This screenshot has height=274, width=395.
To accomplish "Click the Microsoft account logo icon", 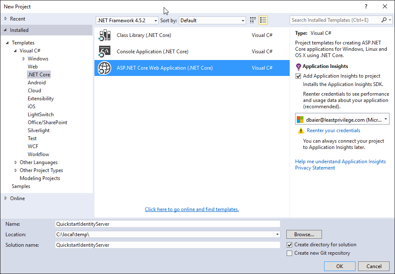I will (x=300, y=120).
